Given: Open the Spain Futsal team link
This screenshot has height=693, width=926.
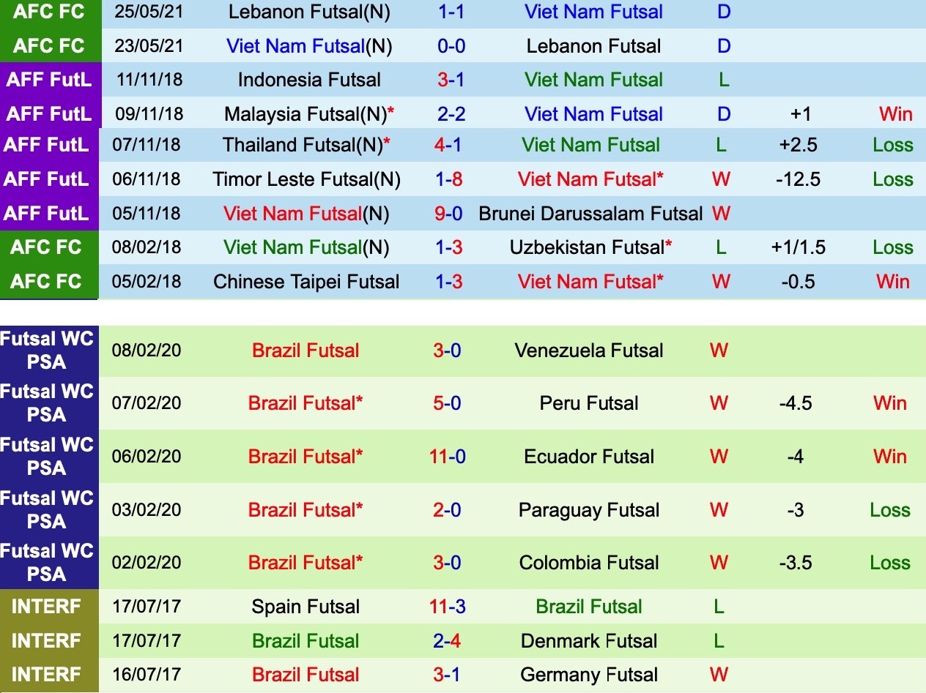Looking at the screenshot, I should click(305, 607).
